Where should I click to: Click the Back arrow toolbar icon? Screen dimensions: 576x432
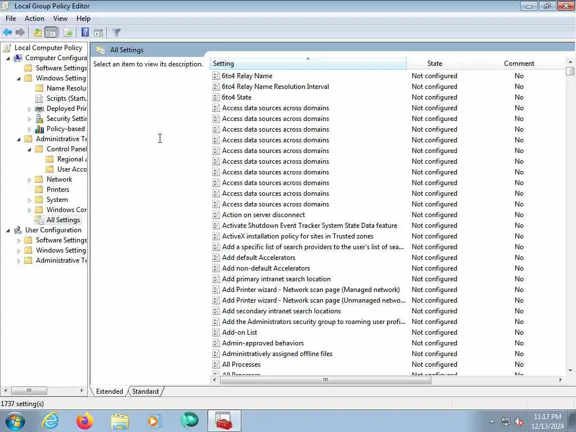(x=7, y=32)
